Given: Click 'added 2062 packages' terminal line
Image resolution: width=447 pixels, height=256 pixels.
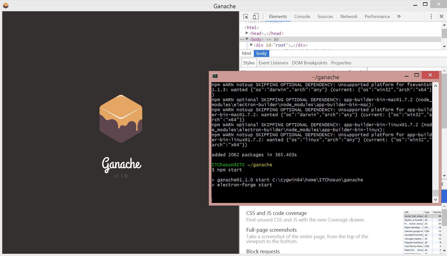Looking at the screenshot, I should (254, 155).
